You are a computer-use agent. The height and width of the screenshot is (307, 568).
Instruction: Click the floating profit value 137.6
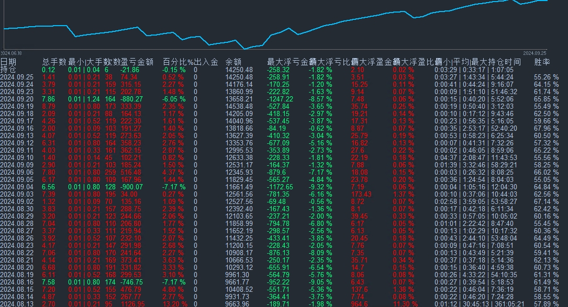[x=359, y=289]
